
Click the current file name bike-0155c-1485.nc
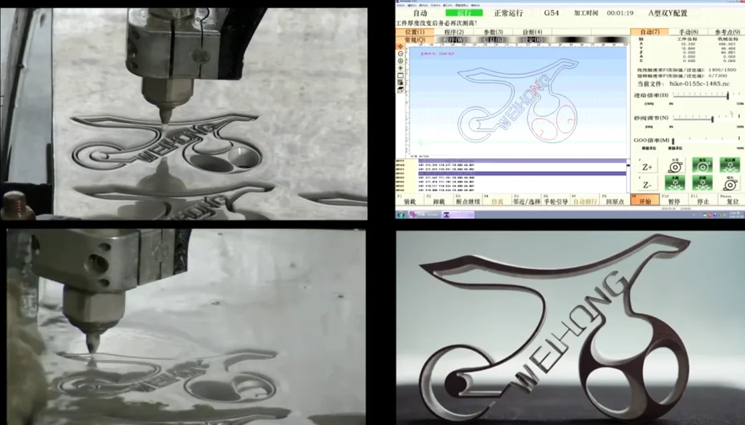699,84
